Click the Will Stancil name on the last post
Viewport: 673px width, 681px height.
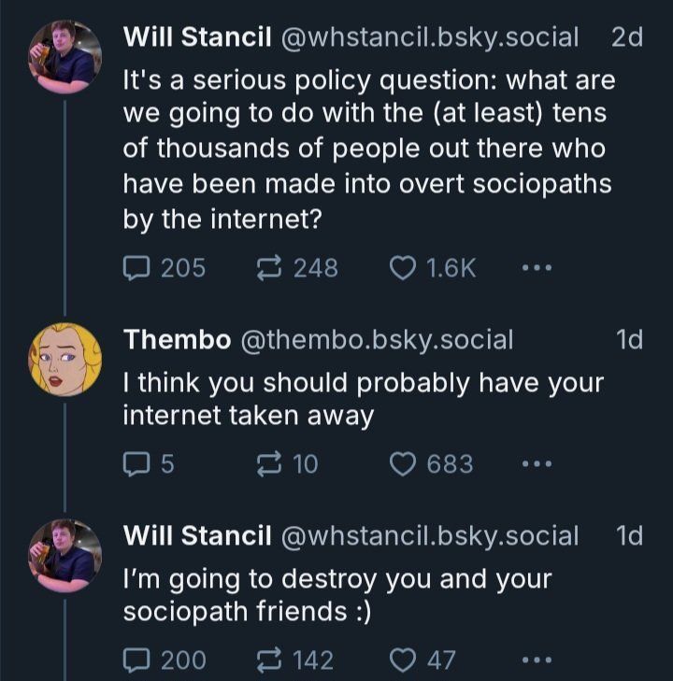tap(196, 536)
